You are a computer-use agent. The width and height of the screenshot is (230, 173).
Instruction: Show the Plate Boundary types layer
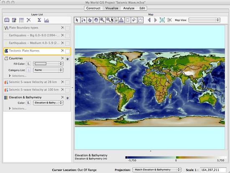point(67,28)
